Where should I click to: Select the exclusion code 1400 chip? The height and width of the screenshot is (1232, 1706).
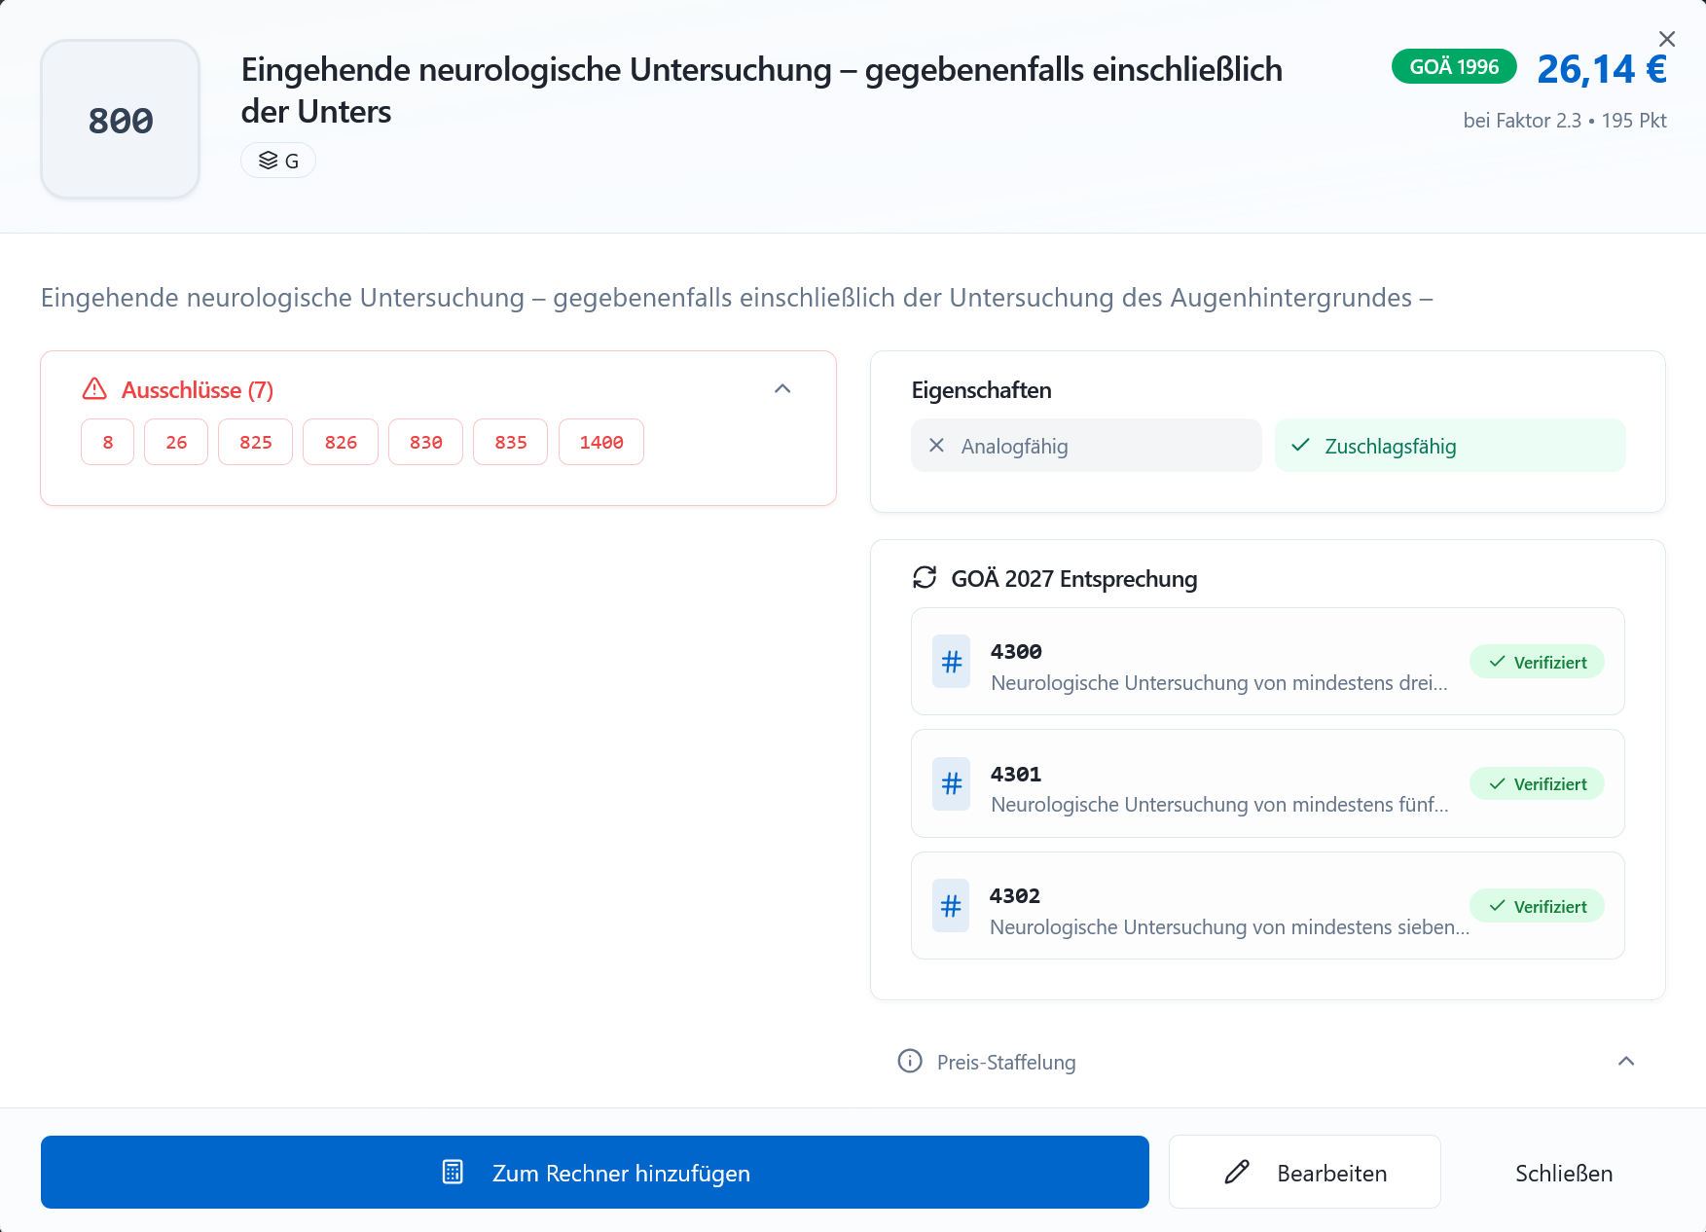point(600,442)
